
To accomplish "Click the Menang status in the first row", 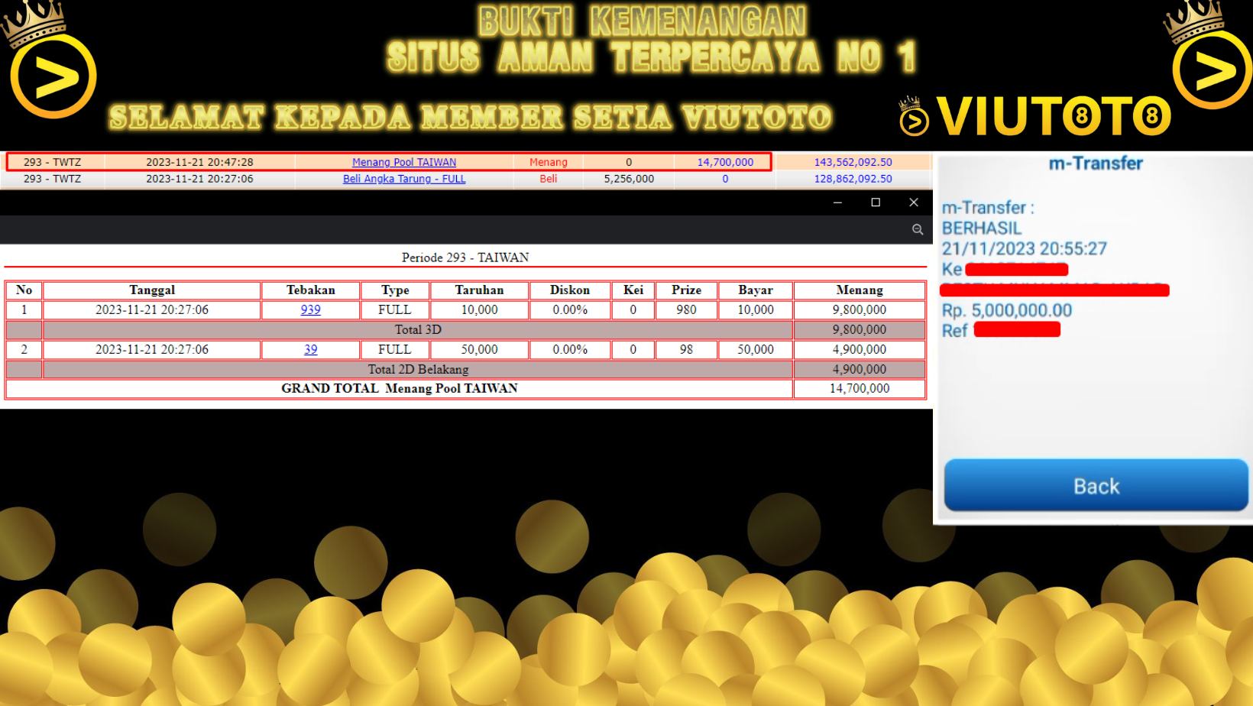I will click(x=549, y=162).
